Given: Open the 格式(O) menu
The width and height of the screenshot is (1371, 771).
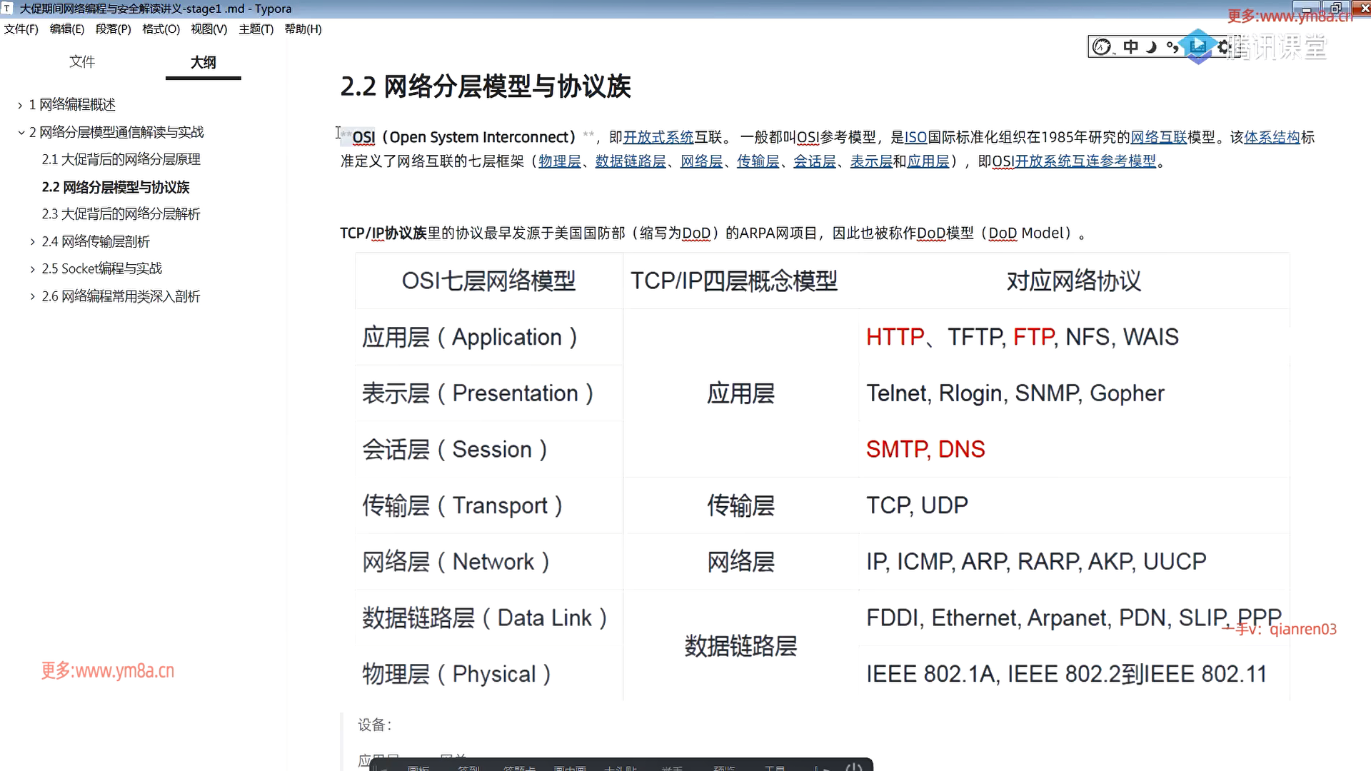Looking at the screenshot, I should pos(161,29).
